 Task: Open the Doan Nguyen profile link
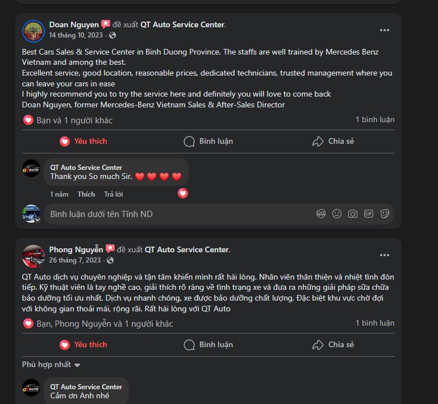tap(74, 24)
